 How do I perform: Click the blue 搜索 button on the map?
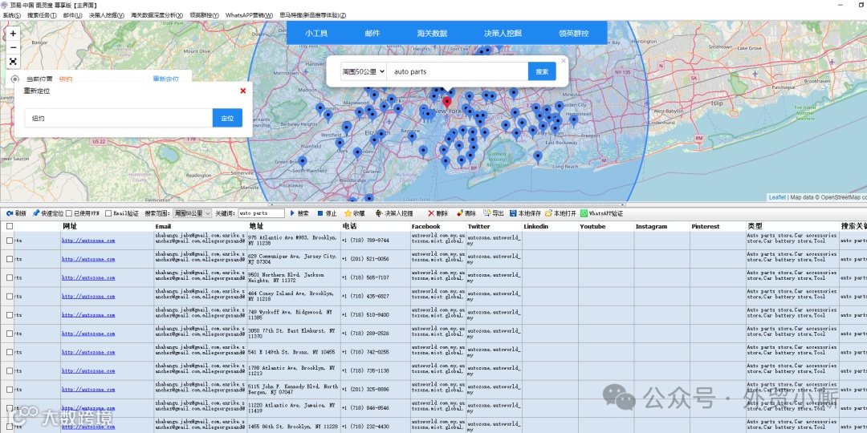click(x=542, y=71)
